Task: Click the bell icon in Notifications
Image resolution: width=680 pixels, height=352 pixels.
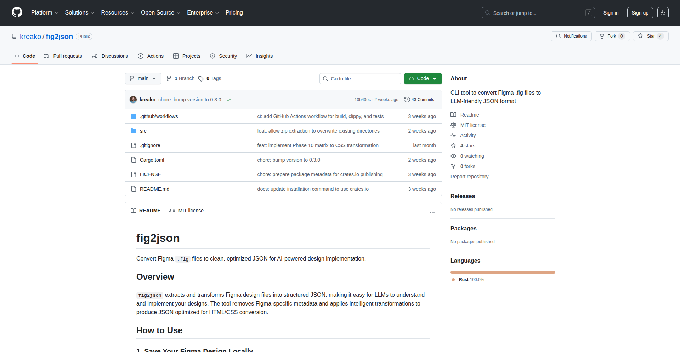Action: [558, 36]
